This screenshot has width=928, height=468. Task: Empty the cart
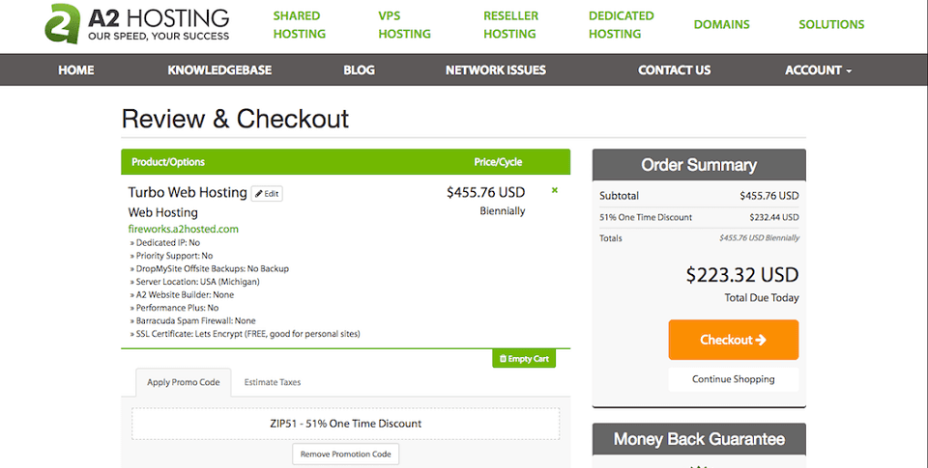524,359
